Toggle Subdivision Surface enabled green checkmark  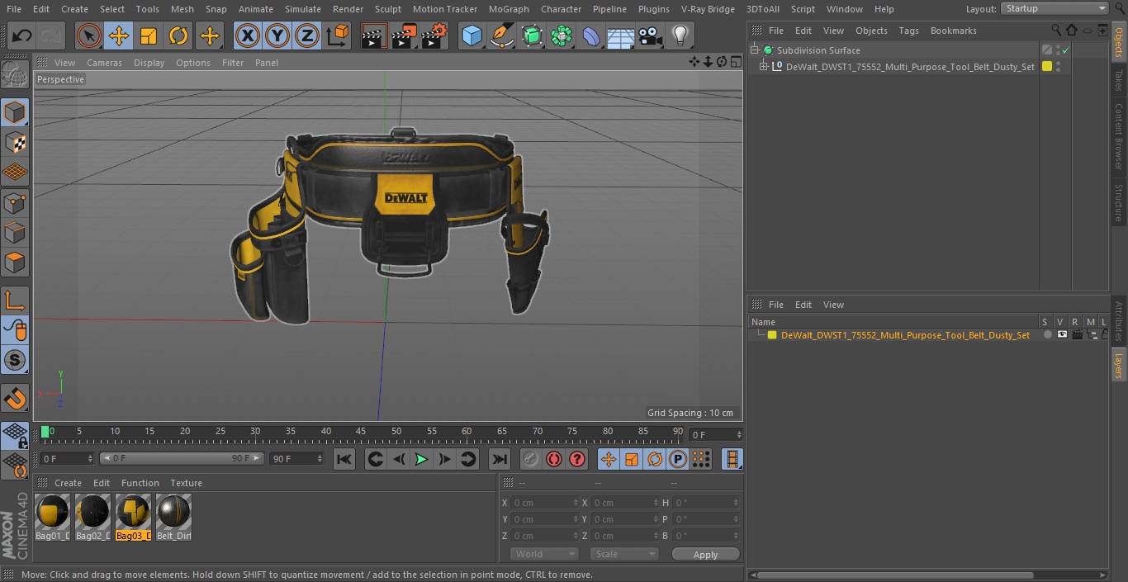[x=1066, y=50]
